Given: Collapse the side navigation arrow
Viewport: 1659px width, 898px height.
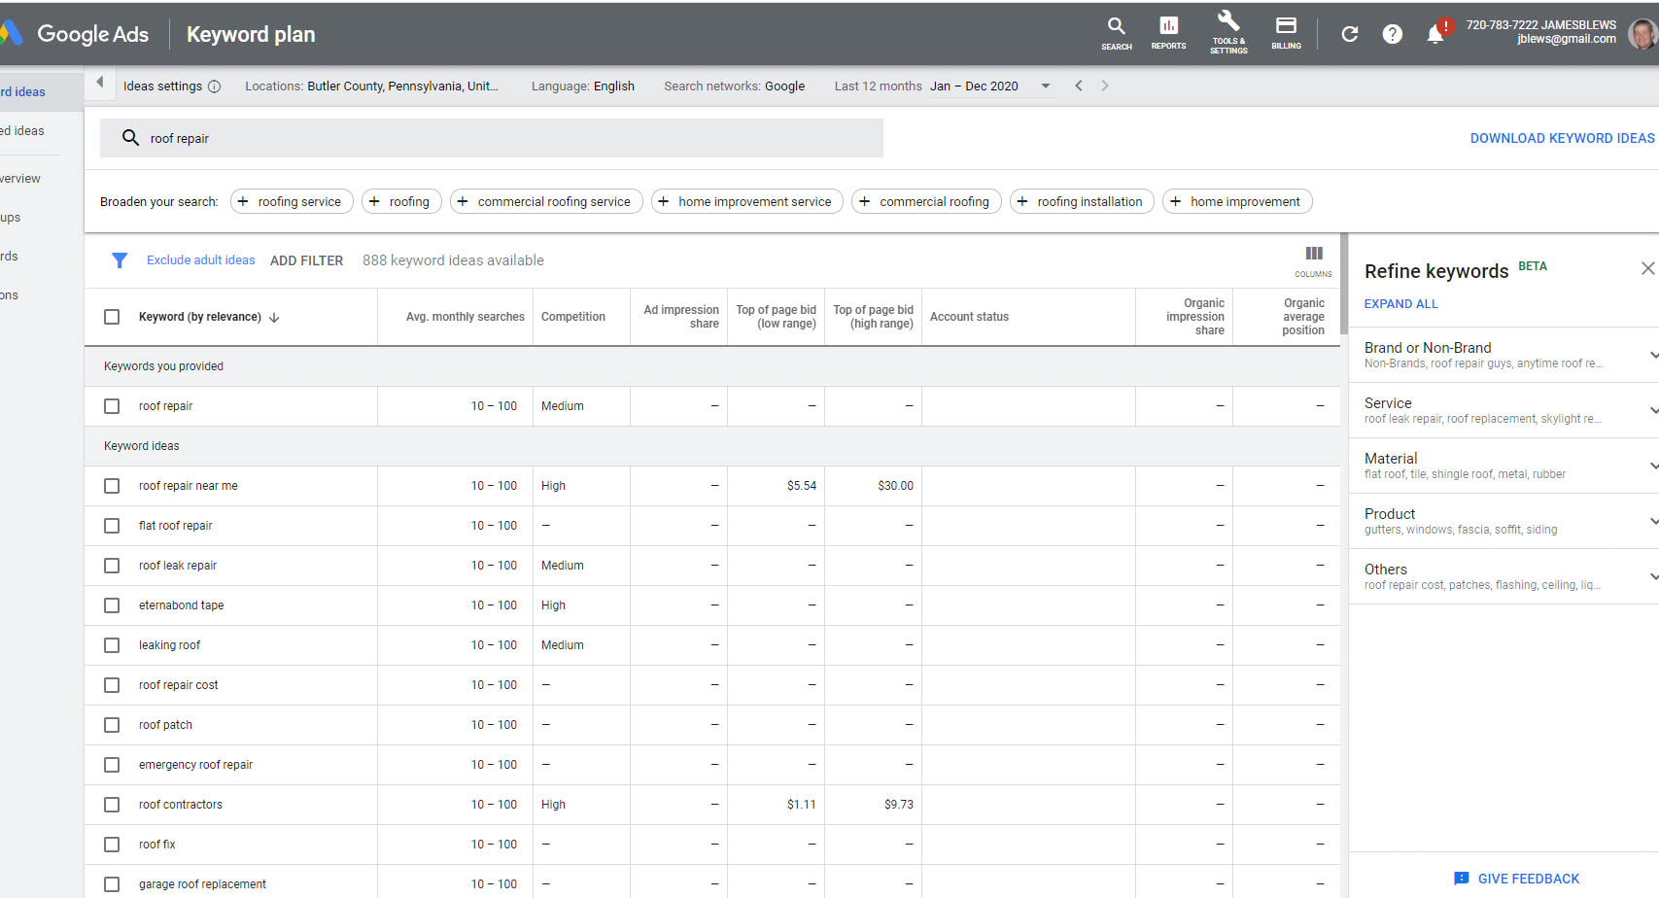Looking at the screenshot, I should pos(99,83).
